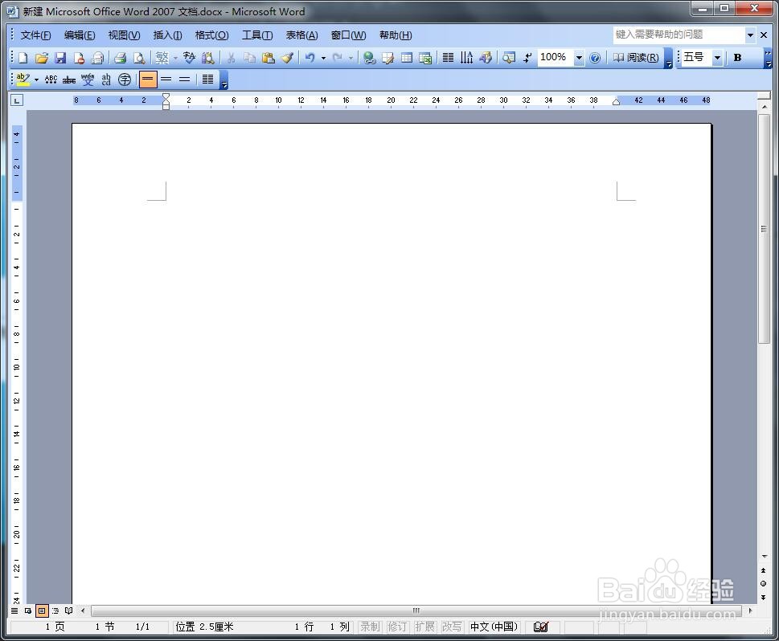779x641 pixels.
Task: Click the Columns layout icon
Action: click(448, 58)
